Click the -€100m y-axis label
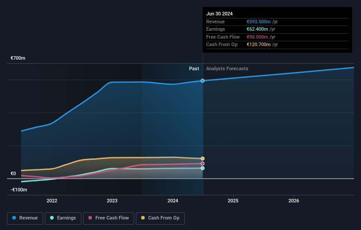Image resolution: width=361 pixels, height=230 pixels. point(18,190)
